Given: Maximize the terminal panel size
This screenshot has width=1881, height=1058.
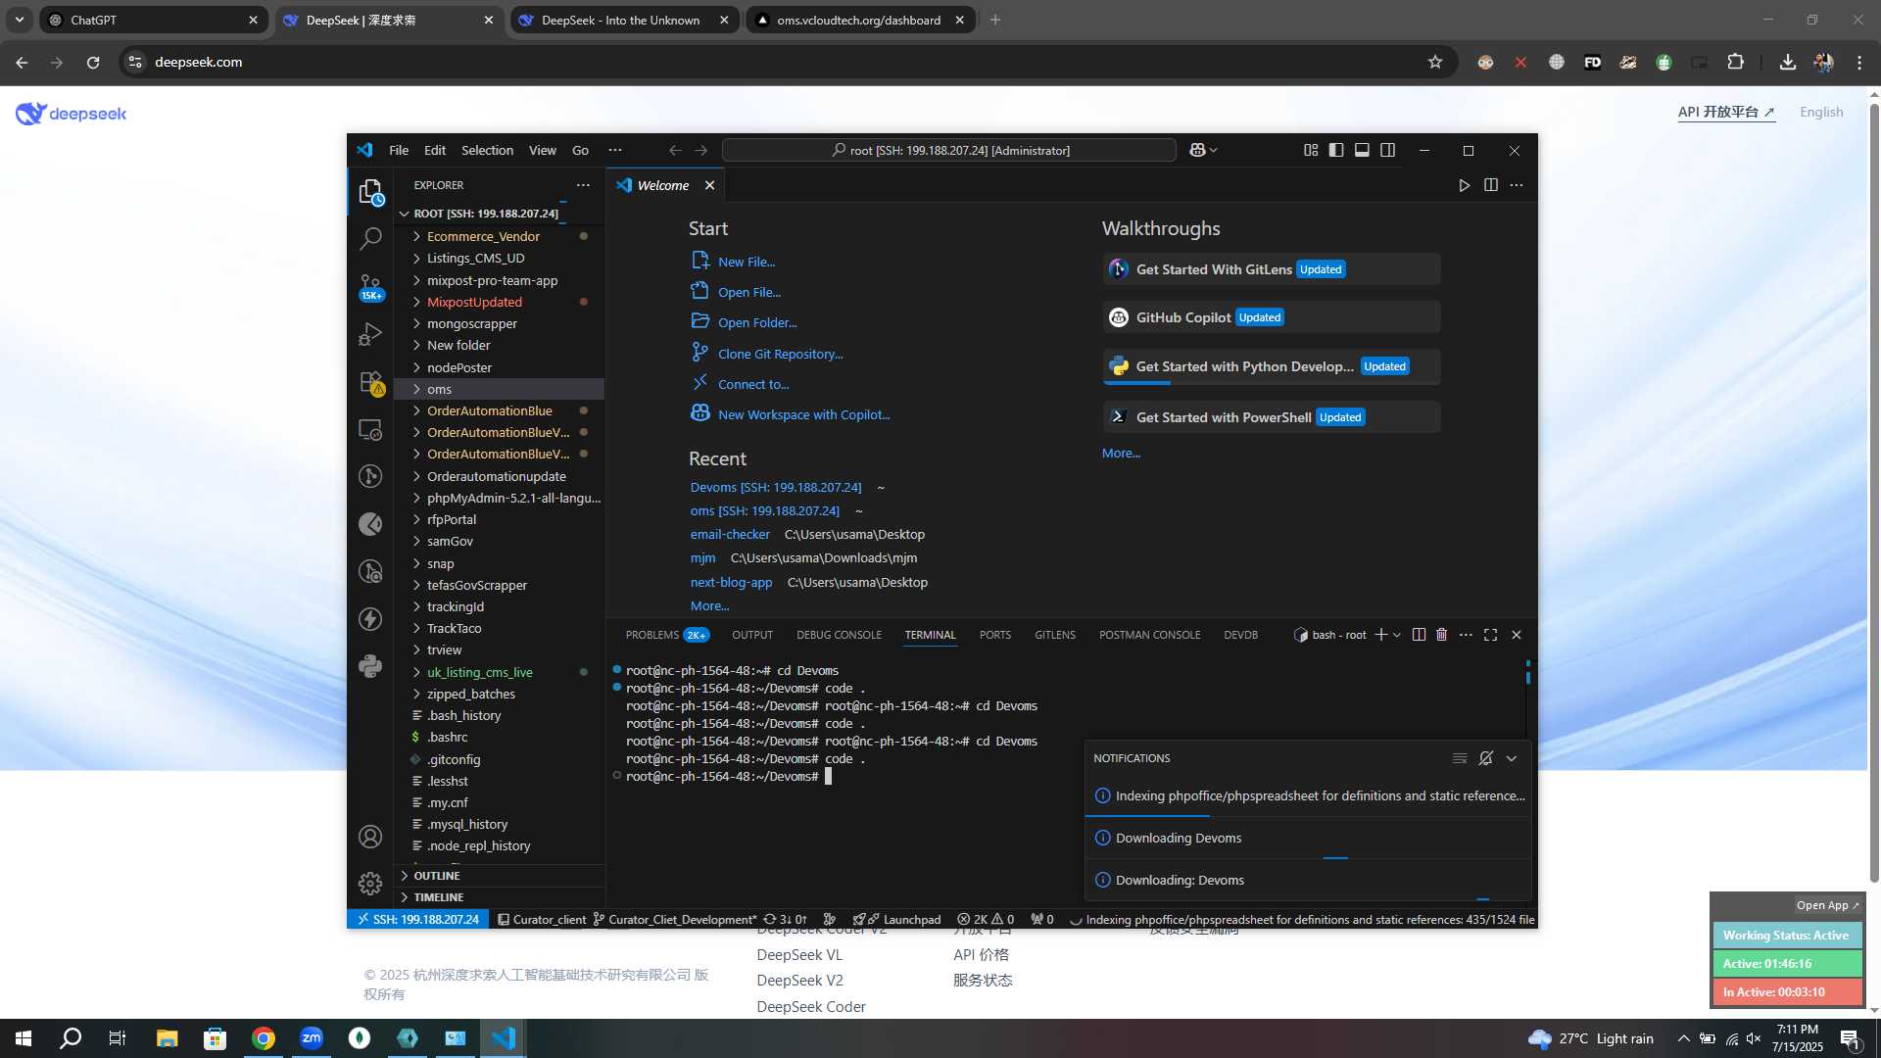Looking at the screenshot, I should pos(1491,635).
